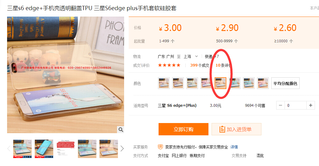Select the first color swatch
This screenshot has height=166, width=319.
164,83
